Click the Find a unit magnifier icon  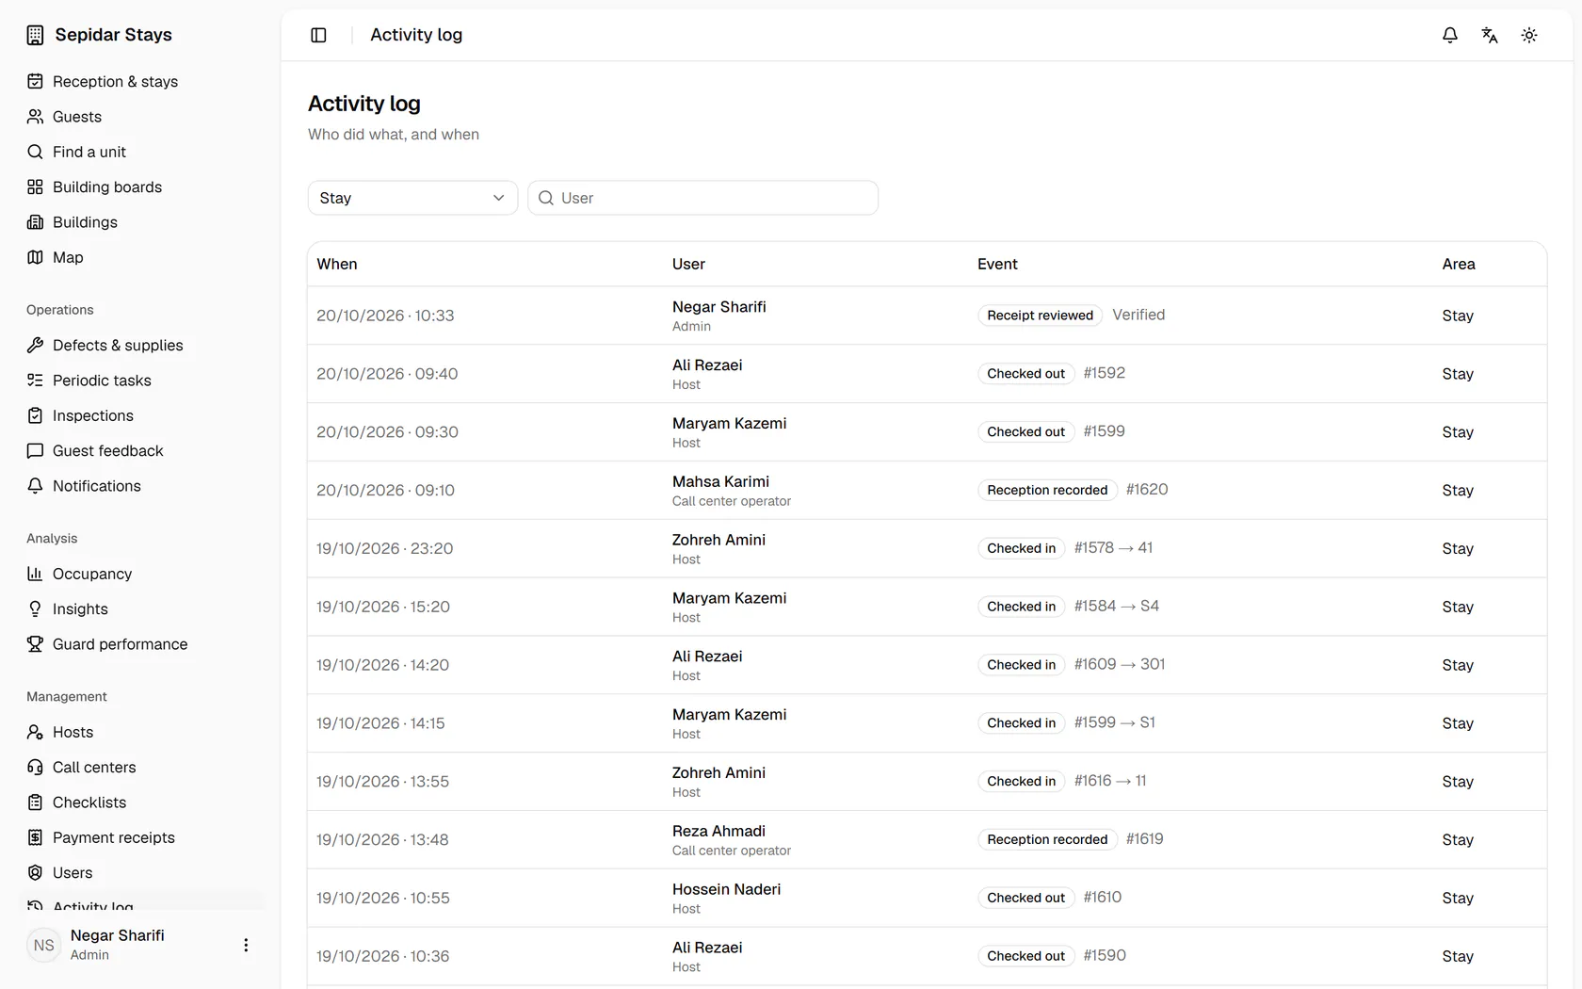(35, 152)
